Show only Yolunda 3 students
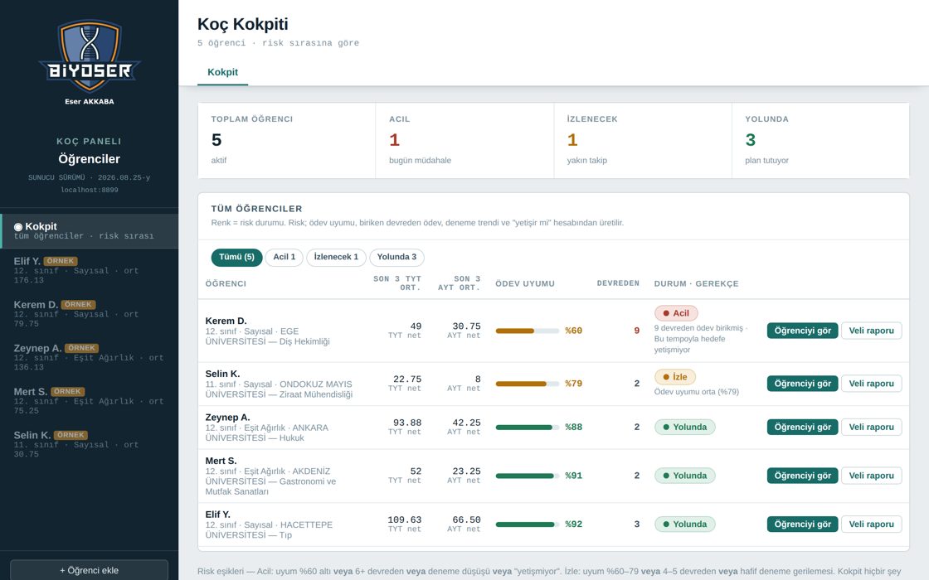 [397, 257]
